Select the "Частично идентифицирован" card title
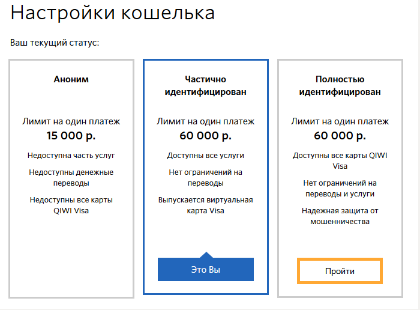 [206, 85]
